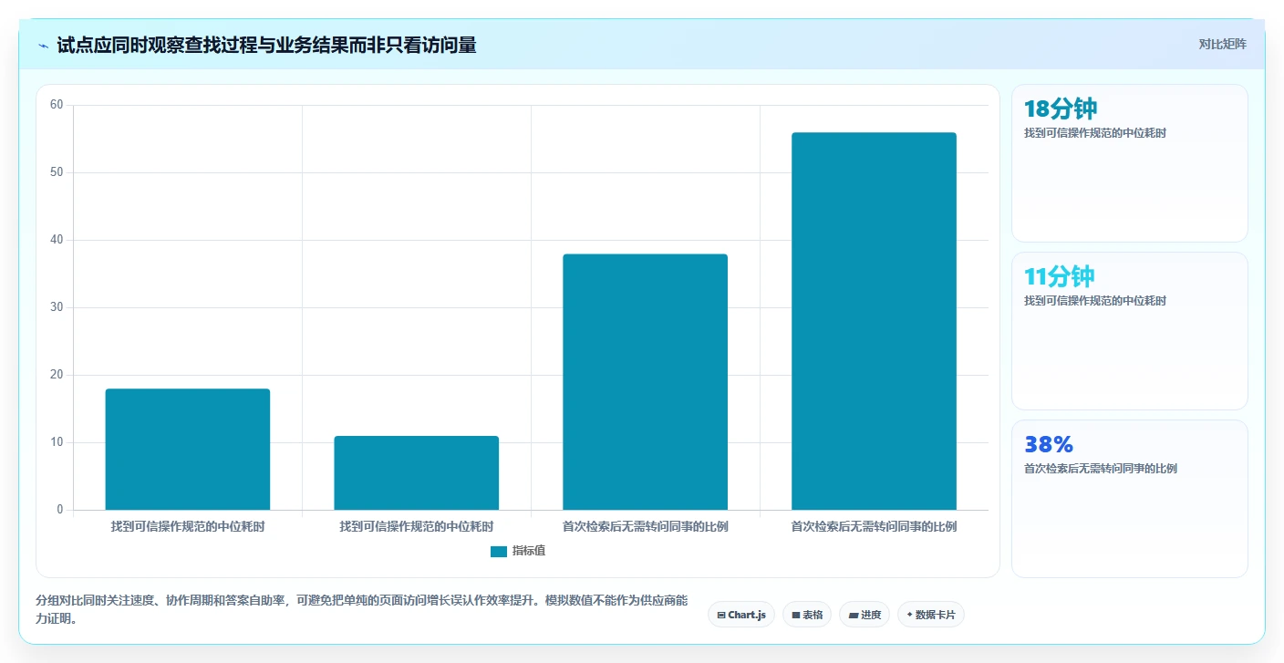The width and height of the screenshot is (1284, 663).
Task: Select the Chart.js chip
Action: tap(741, 615)
